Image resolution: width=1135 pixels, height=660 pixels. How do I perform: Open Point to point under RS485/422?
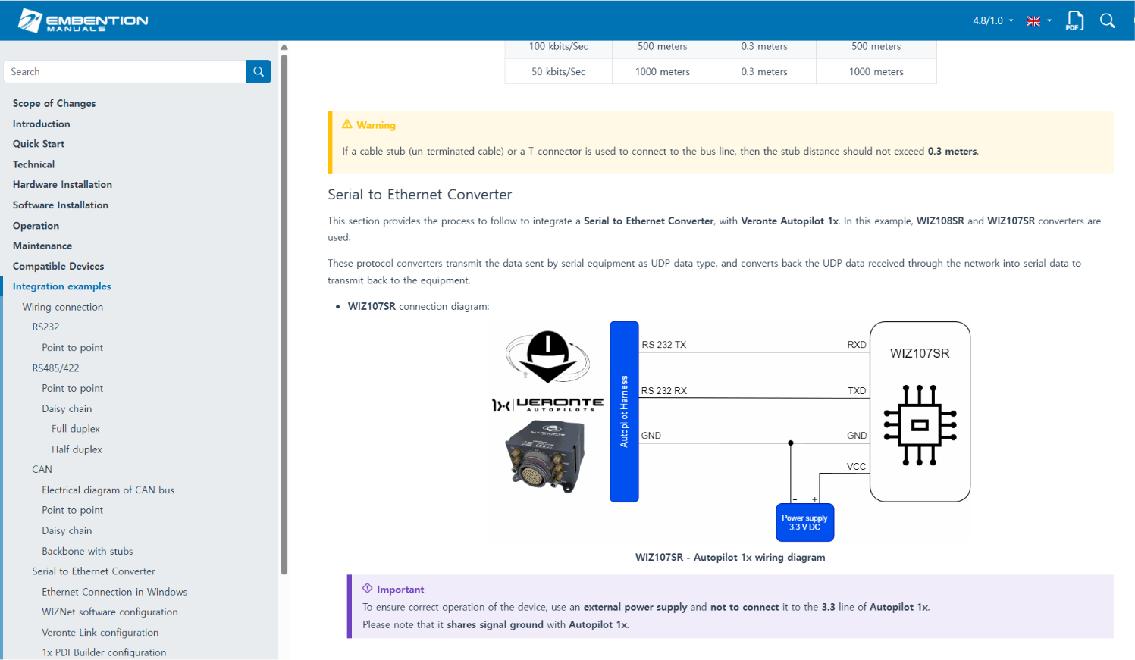pos(72,388)
